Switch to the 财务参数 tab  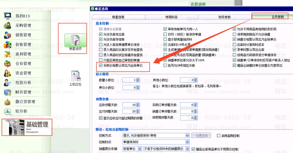coord(220,17)
